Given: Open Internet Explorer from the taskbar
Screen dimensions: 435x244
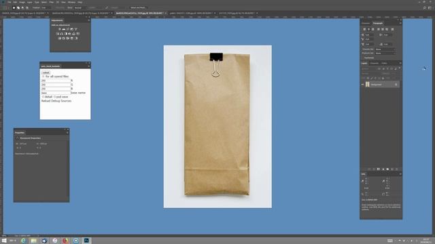Looking at the screenshot, I should pos(23,241).
